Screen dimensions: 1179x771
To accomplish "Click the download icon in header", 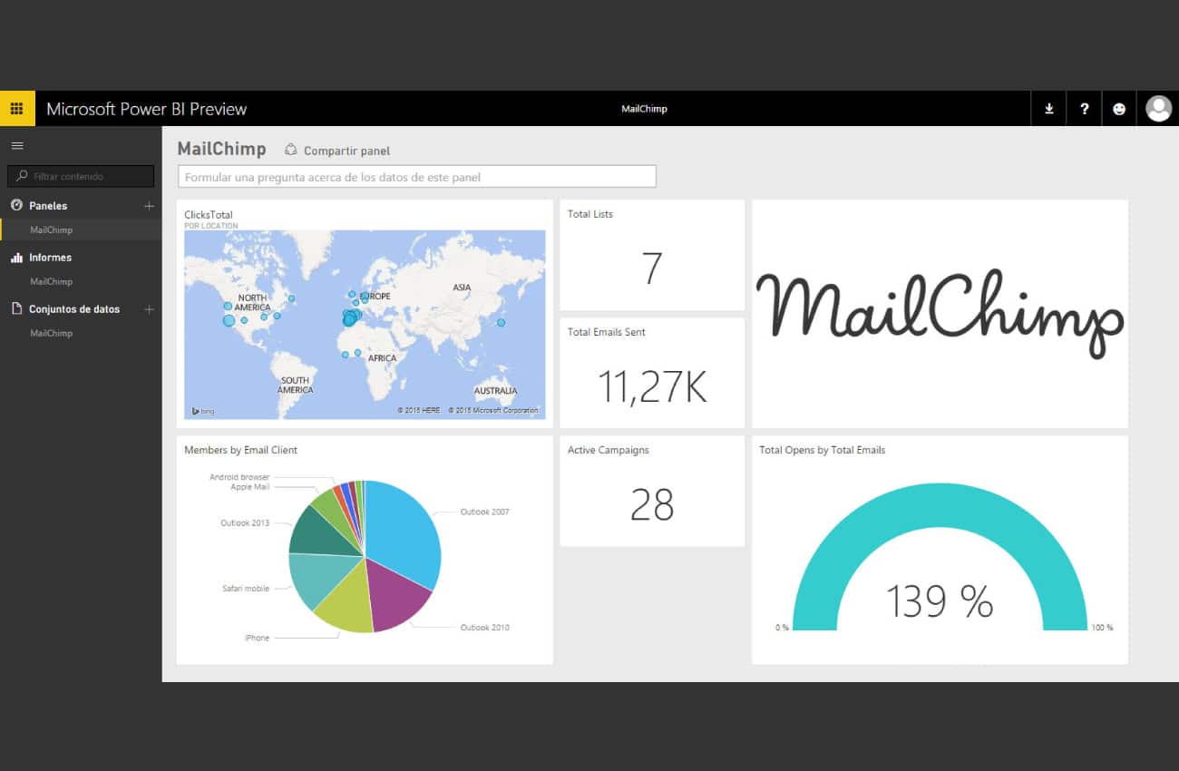I will [x=1049, y=108].
